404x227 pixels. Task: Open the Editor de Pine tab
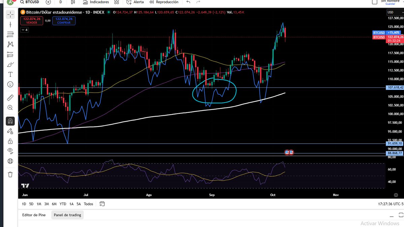tap(34, 215)
